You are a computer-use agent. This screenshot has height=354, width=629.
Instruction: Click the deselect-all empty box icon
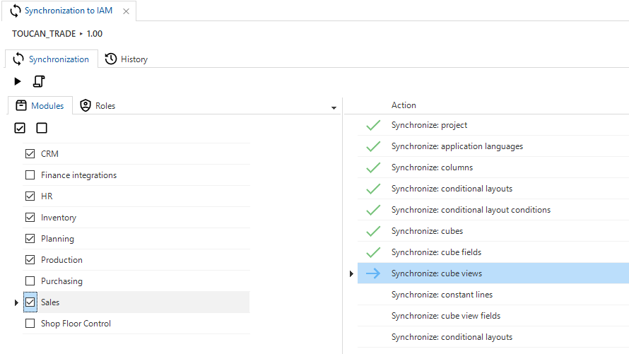(42, 128)
